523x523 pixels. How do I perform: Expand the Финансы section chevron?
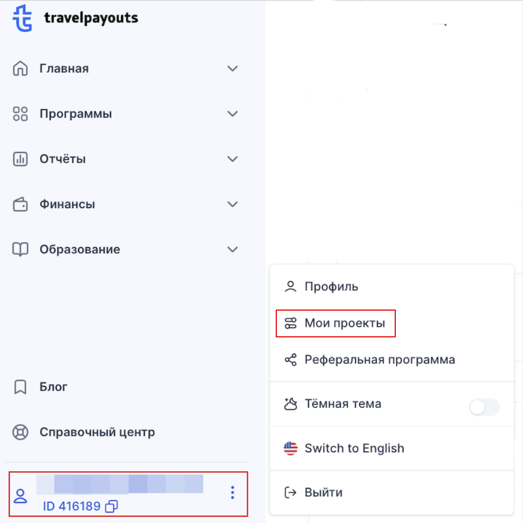(x=233, y=204)
